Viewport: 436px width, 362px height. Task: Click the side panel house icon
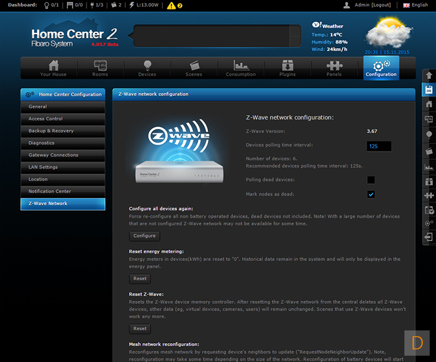point(429,104)
